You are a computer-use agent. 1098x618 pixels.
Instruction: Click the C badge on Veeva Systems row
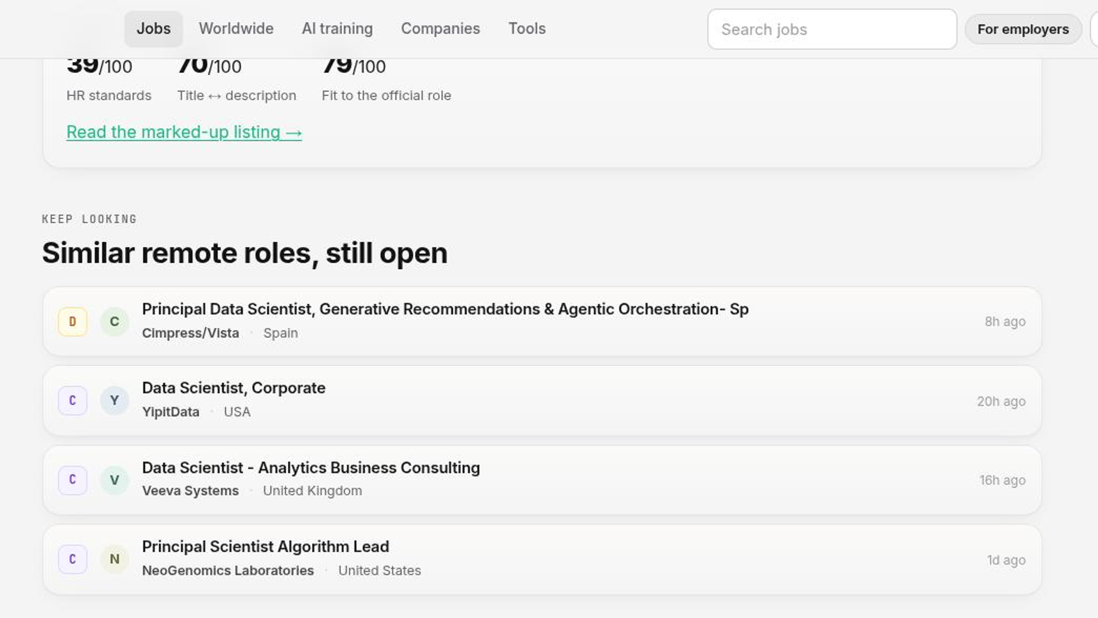73,480
